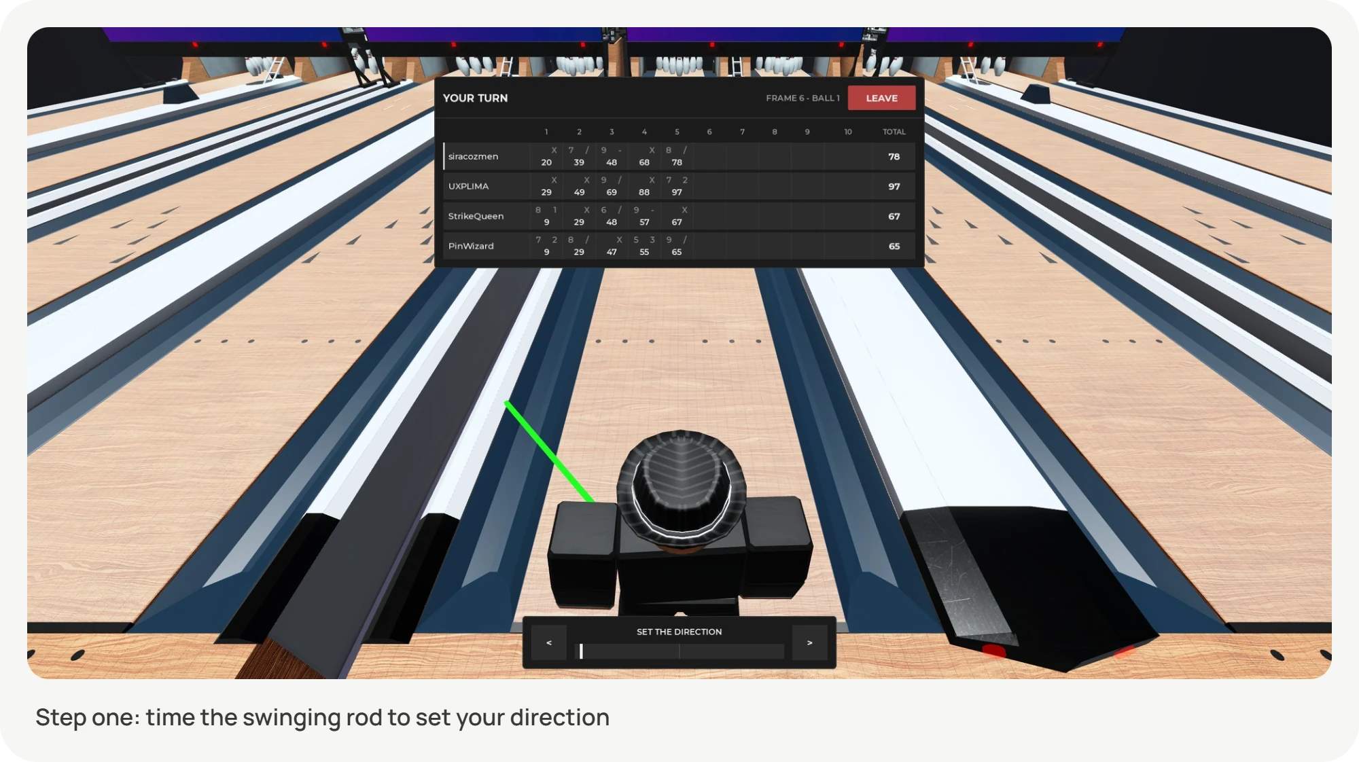Click UXPLIMA's frame 4 score 88
Viewport: 1359px width, 762px height.
(644, 192)
